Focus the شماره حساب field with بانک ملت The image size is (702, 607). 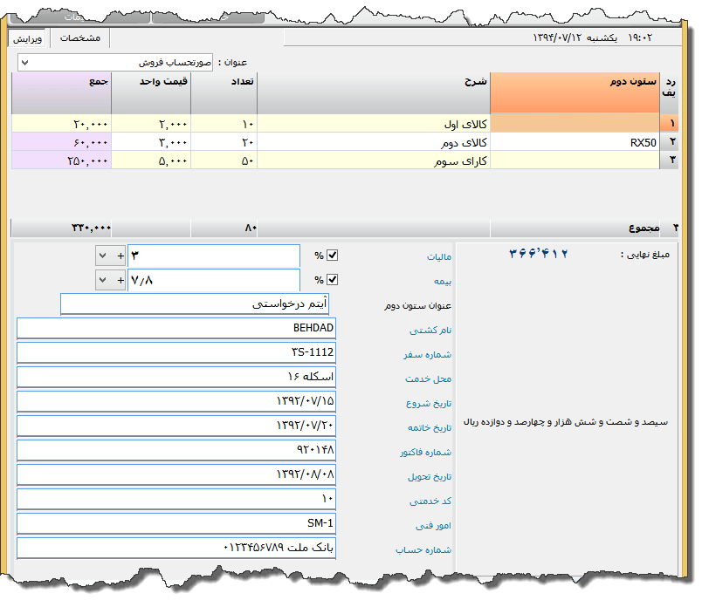(175, 548)
